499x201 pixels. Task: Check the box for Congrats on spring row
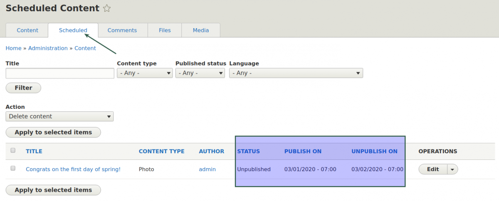click(13, 168)
